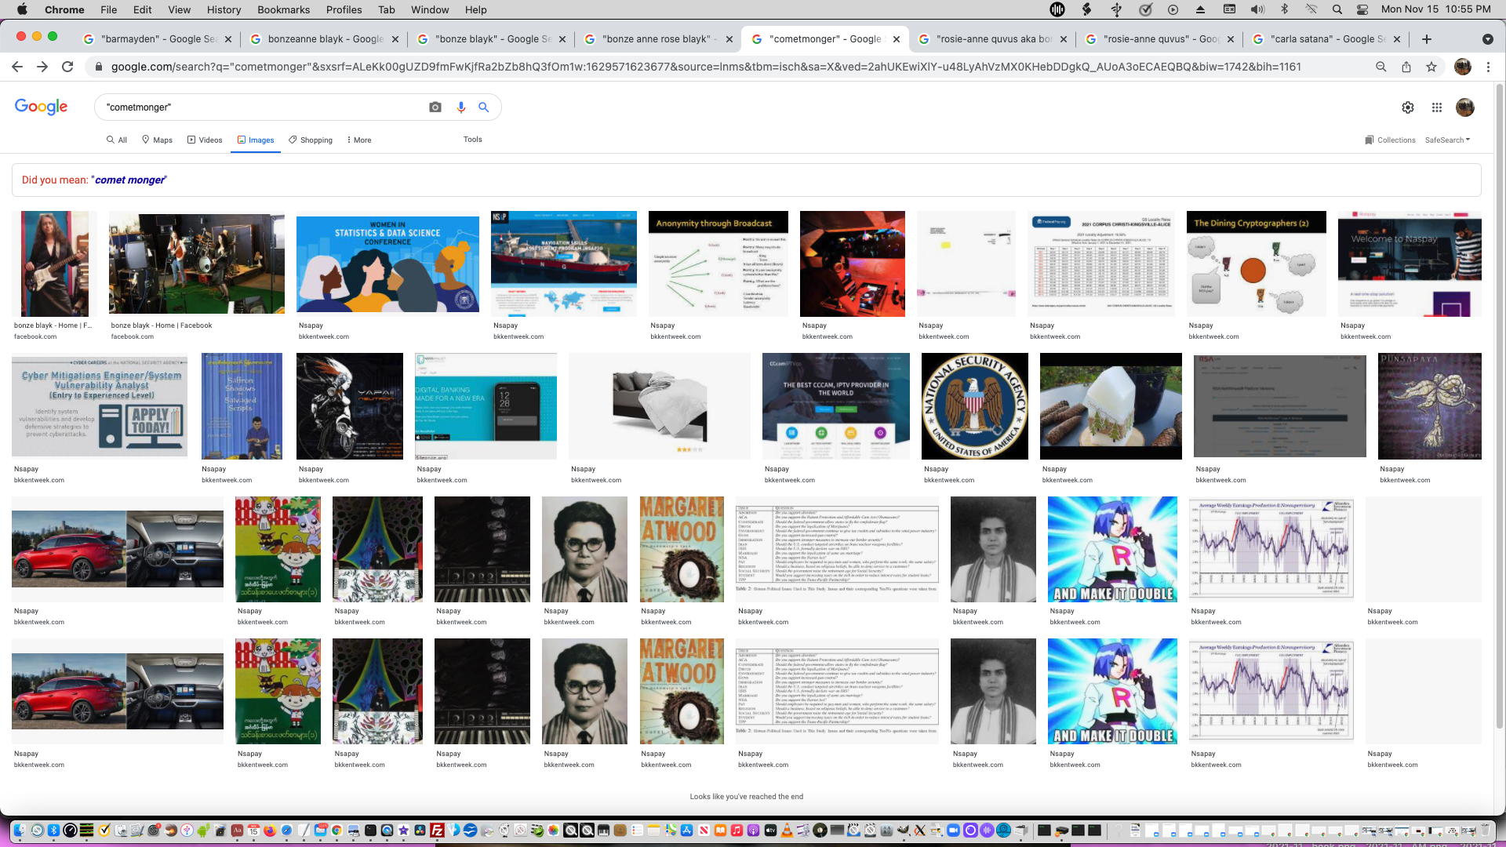Click the Google logo
The width and height of the screenshot is (1506, 847).
pos(41,107)
